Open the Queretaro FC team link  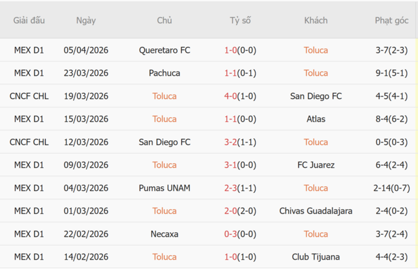pos(164,50)
